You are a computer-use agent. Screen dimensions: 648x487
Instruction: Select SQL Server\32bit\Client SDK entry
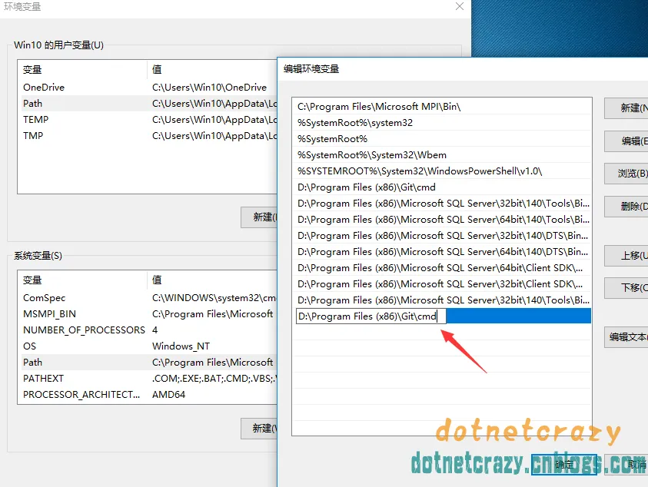point(442,283)
